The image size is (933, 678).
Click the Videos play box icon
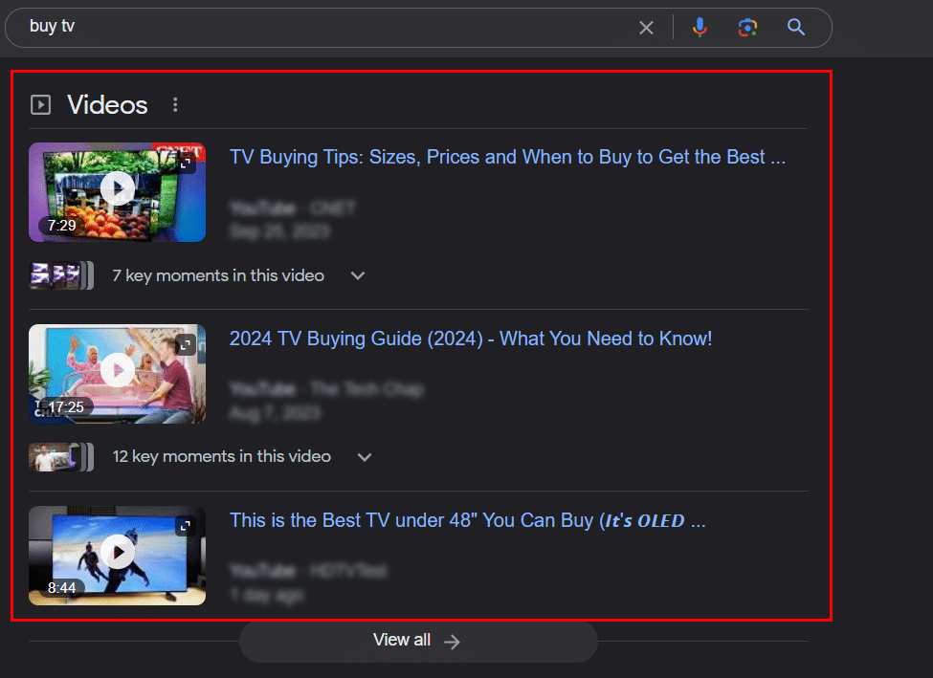point(40,104)
